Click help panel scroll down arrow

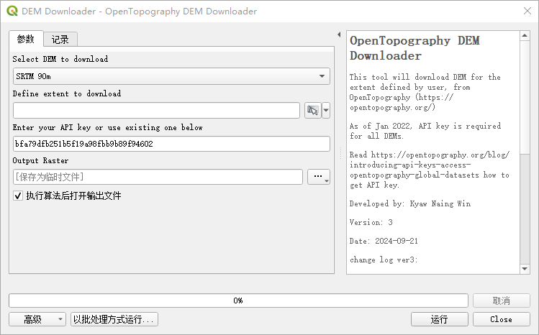525,269
